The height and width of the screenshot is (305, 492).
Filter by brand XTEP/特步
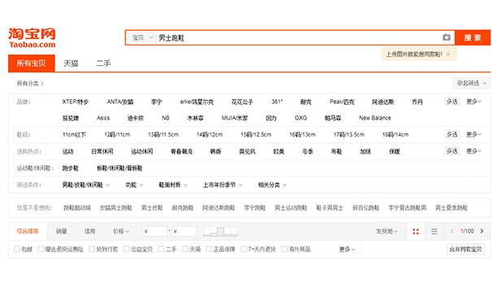point(76,102)
